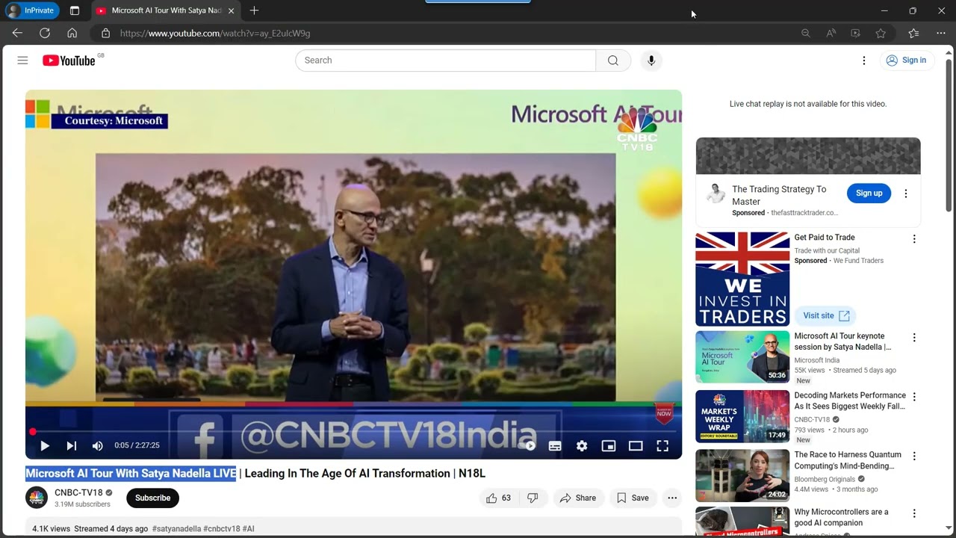Open The Race to Harness Quantum title
956x538 pixels.
pyautogui.click(x=848, y=460)
